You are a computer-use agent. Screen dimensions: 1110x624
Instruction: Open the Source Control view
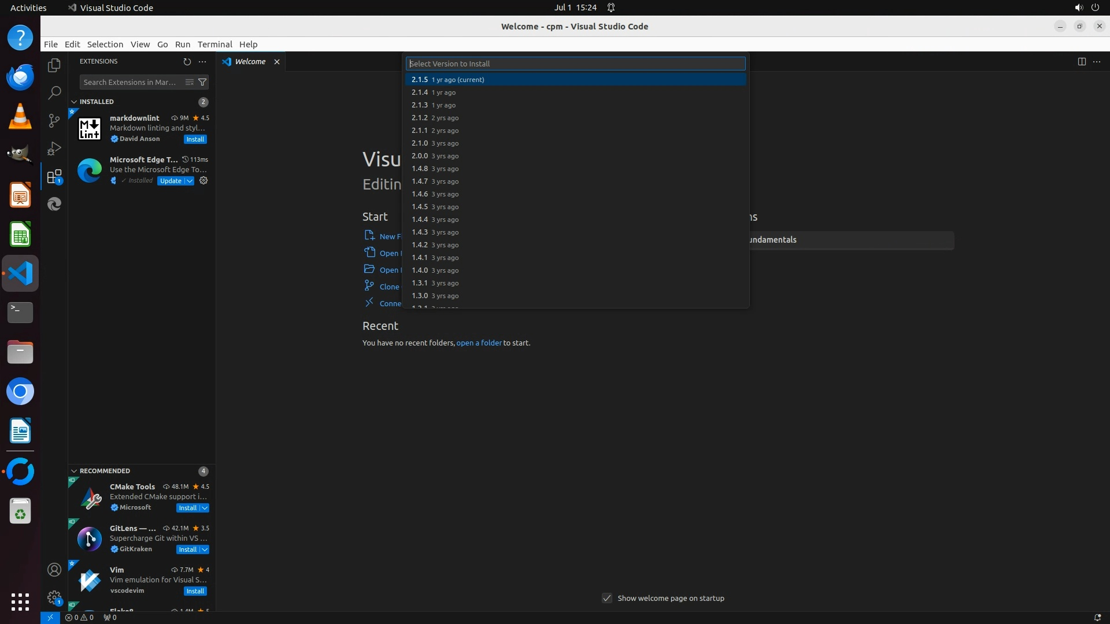tap(54, 120)
